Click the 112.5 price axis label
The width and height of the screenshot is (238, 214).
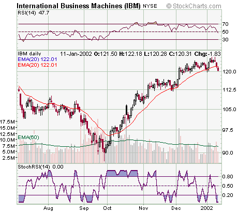(229, 89)
